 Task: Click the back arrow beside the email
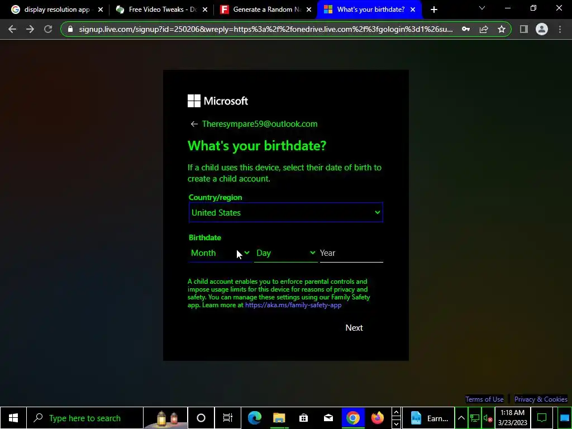194,124
